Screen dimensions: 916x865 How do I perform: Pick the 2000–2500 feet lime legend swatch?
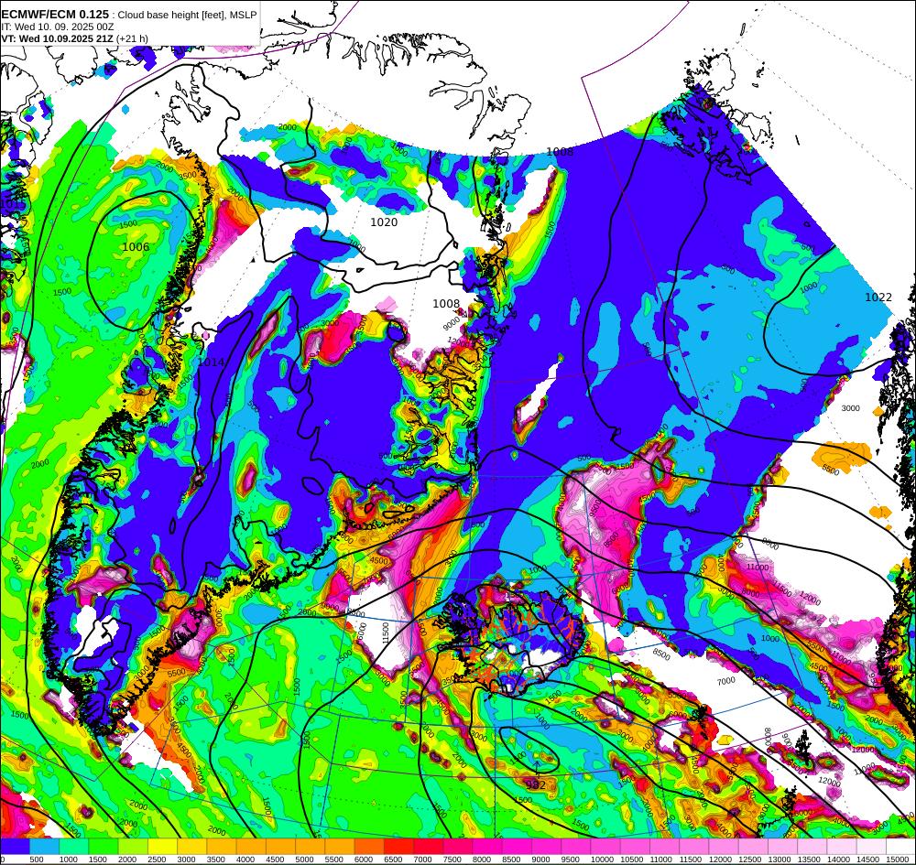pos(133,847)
